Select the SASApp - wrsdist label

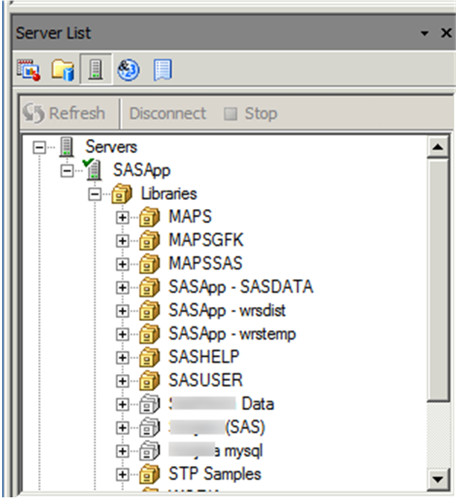227,311
